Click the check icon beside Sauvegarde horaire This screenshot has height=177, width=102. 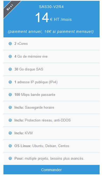click(x=10, y=108)
